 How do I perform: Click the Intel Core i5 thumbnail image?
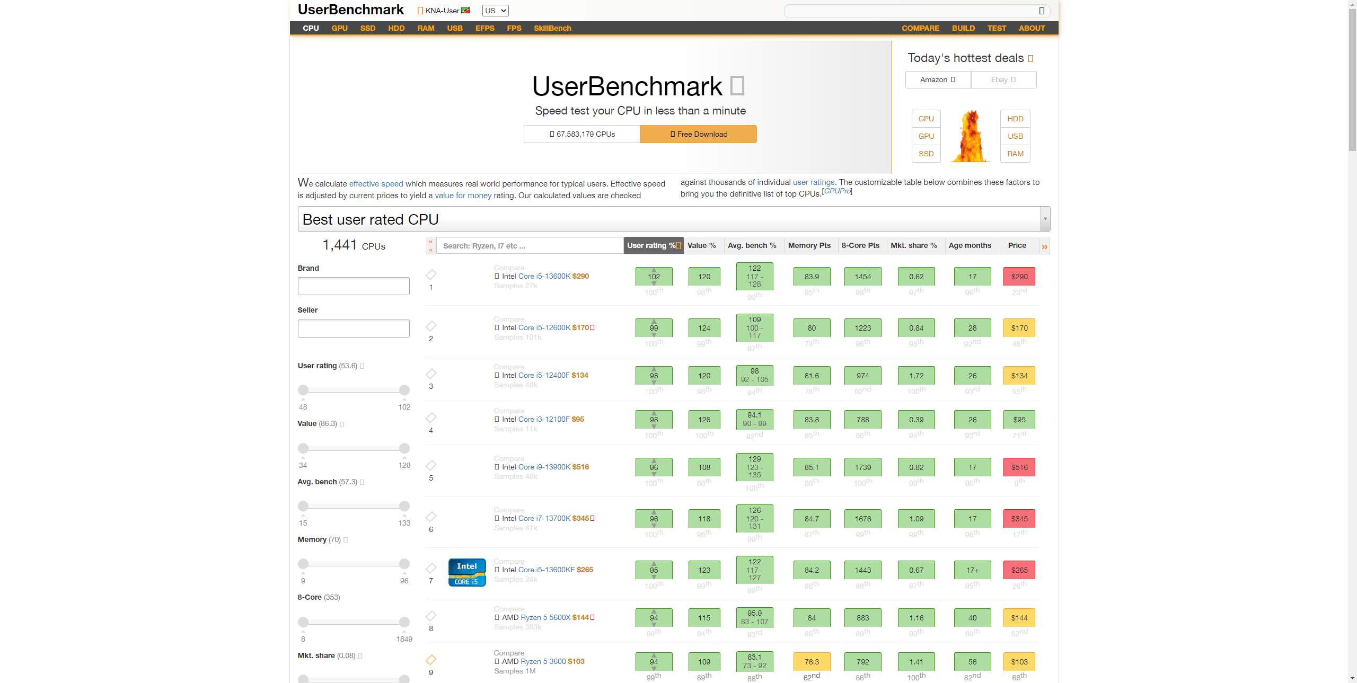(467, 572)
